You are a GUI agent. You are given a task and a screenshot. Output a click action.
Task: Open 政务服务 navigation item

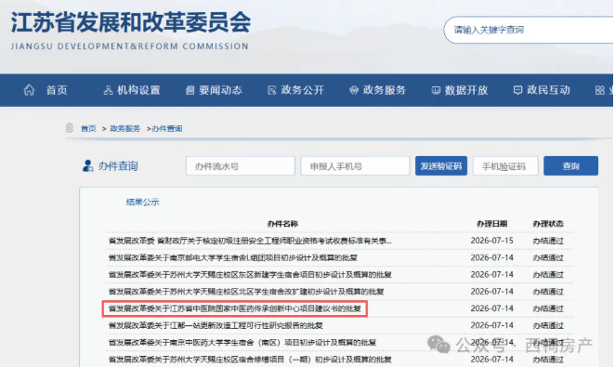(x=385, y=90)
